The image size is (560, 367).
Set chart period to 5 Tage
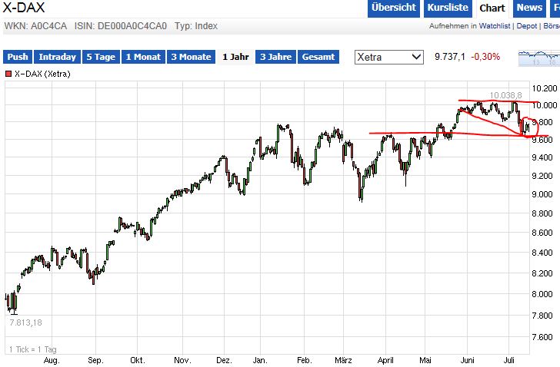[102, 57]
